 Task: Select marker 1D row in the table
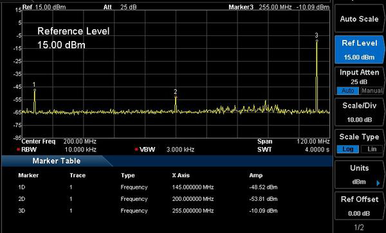pyautogui.click(x=148, y=187)
